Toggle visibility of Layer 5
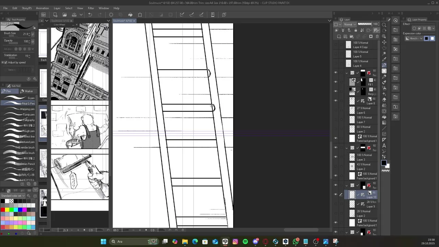439x247 pixels. (x=335, y=54)
